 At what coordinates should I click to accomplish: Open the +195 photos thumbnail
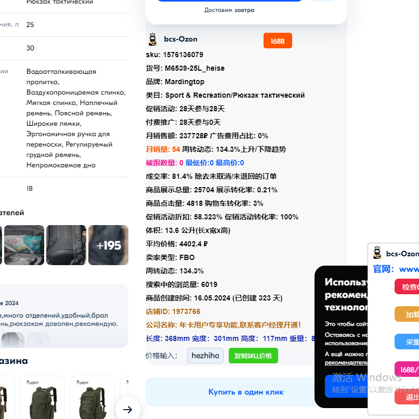pyautogui.click(x=108, y=245)
